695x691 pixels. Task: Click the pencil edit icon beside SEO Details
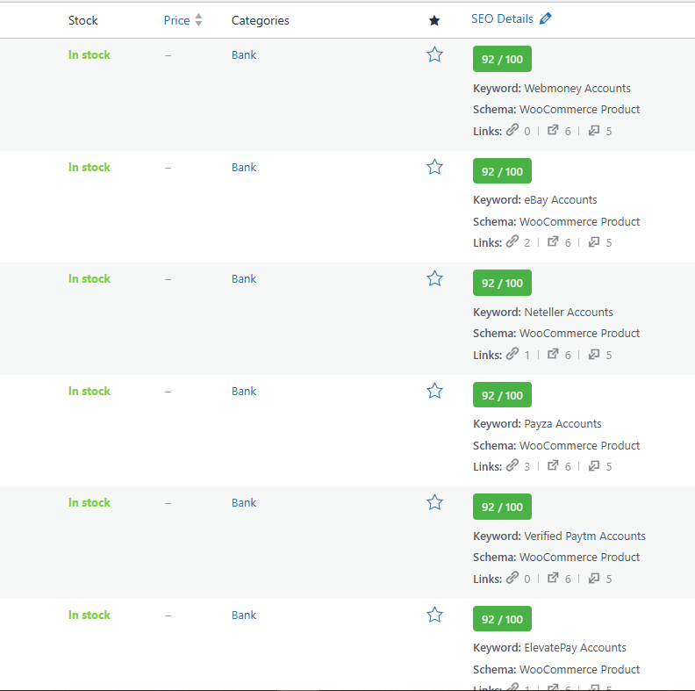(546, 18)
